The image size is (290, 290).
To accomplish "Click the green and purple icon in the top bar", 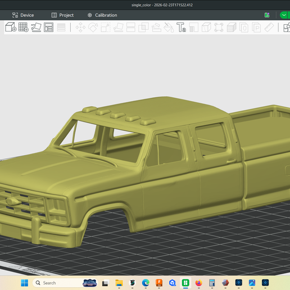I will tap(267, 15).
